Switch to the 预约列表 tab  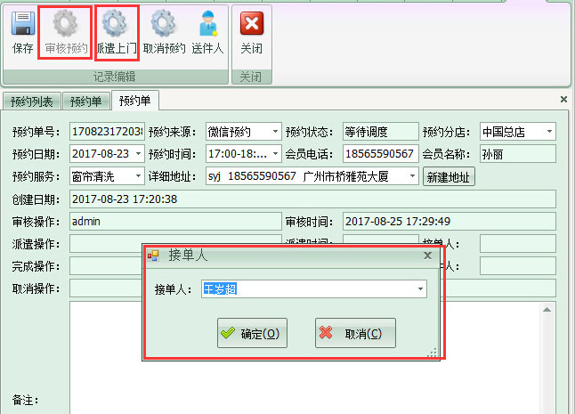coord(33,101)
